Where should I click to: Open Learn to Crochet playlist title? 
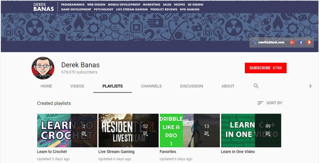coord(52,152)
